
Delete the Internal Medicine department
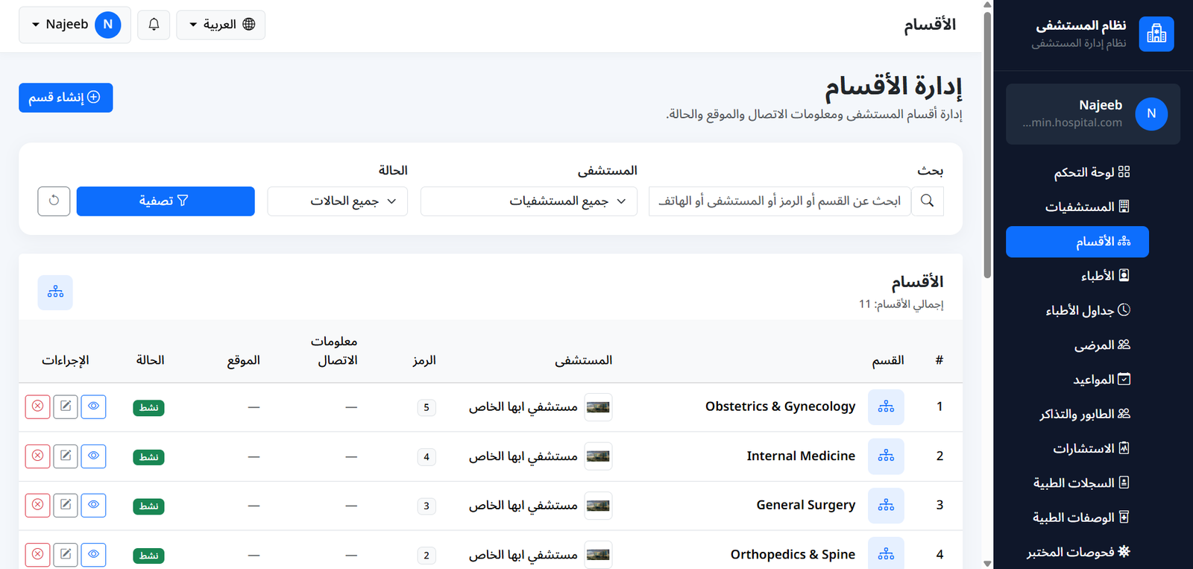pyautogui.click(x=37, y=456)
